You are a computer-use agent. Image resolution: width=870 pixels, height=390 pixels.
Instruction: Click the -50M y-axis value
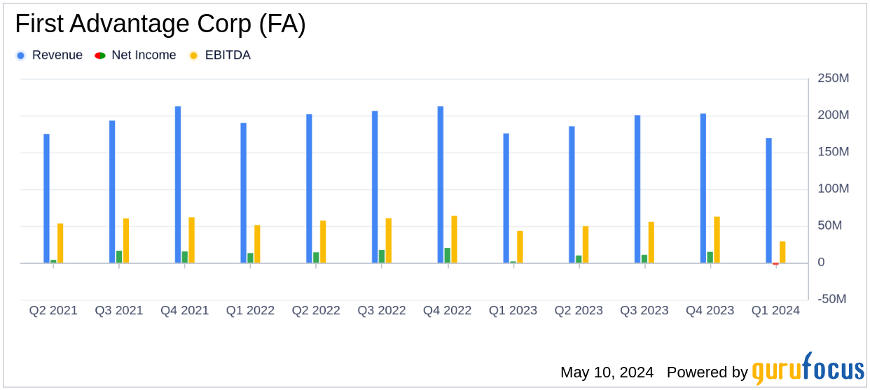click(832, 299)
